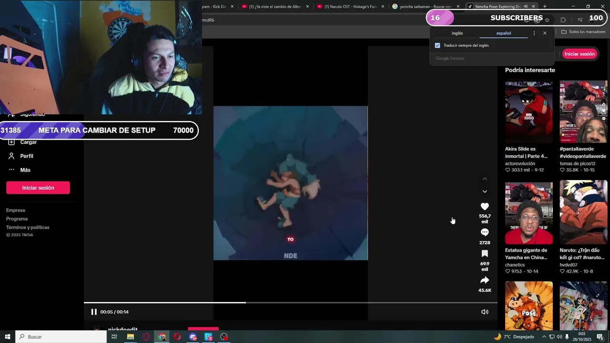
Task: Open Opera GX from the taskbar
Action: point(146,337)
